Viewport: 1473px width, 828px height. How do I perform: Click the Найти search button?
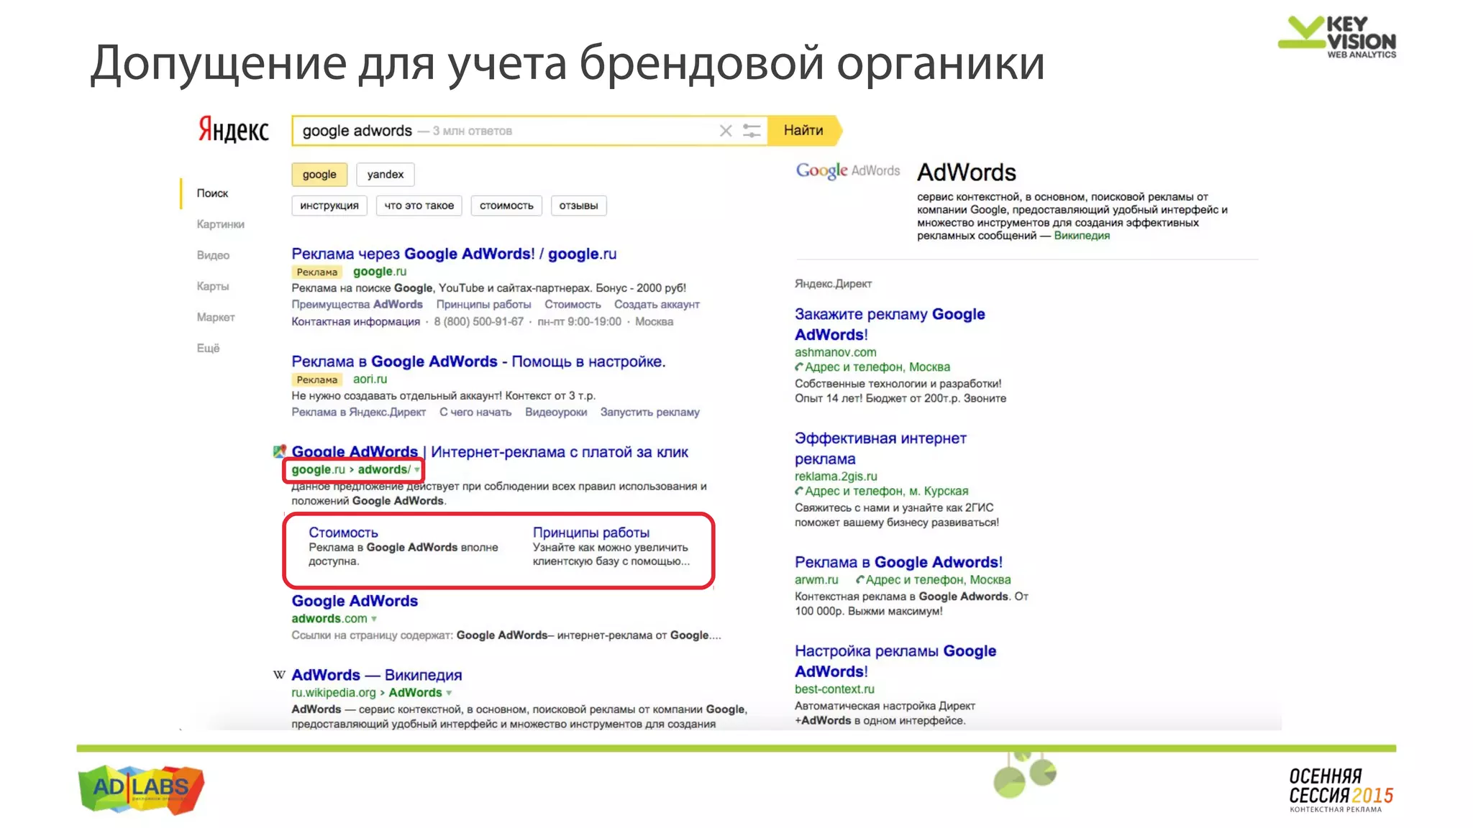pos(803,130)
